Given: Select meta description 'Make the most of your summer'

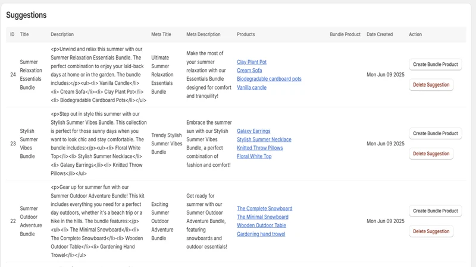Looking at the screenshot, I should pyautogui.click(x=209, y=75).
